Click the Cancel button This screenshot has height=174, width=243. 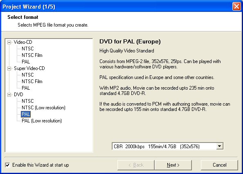click(219, 165)
